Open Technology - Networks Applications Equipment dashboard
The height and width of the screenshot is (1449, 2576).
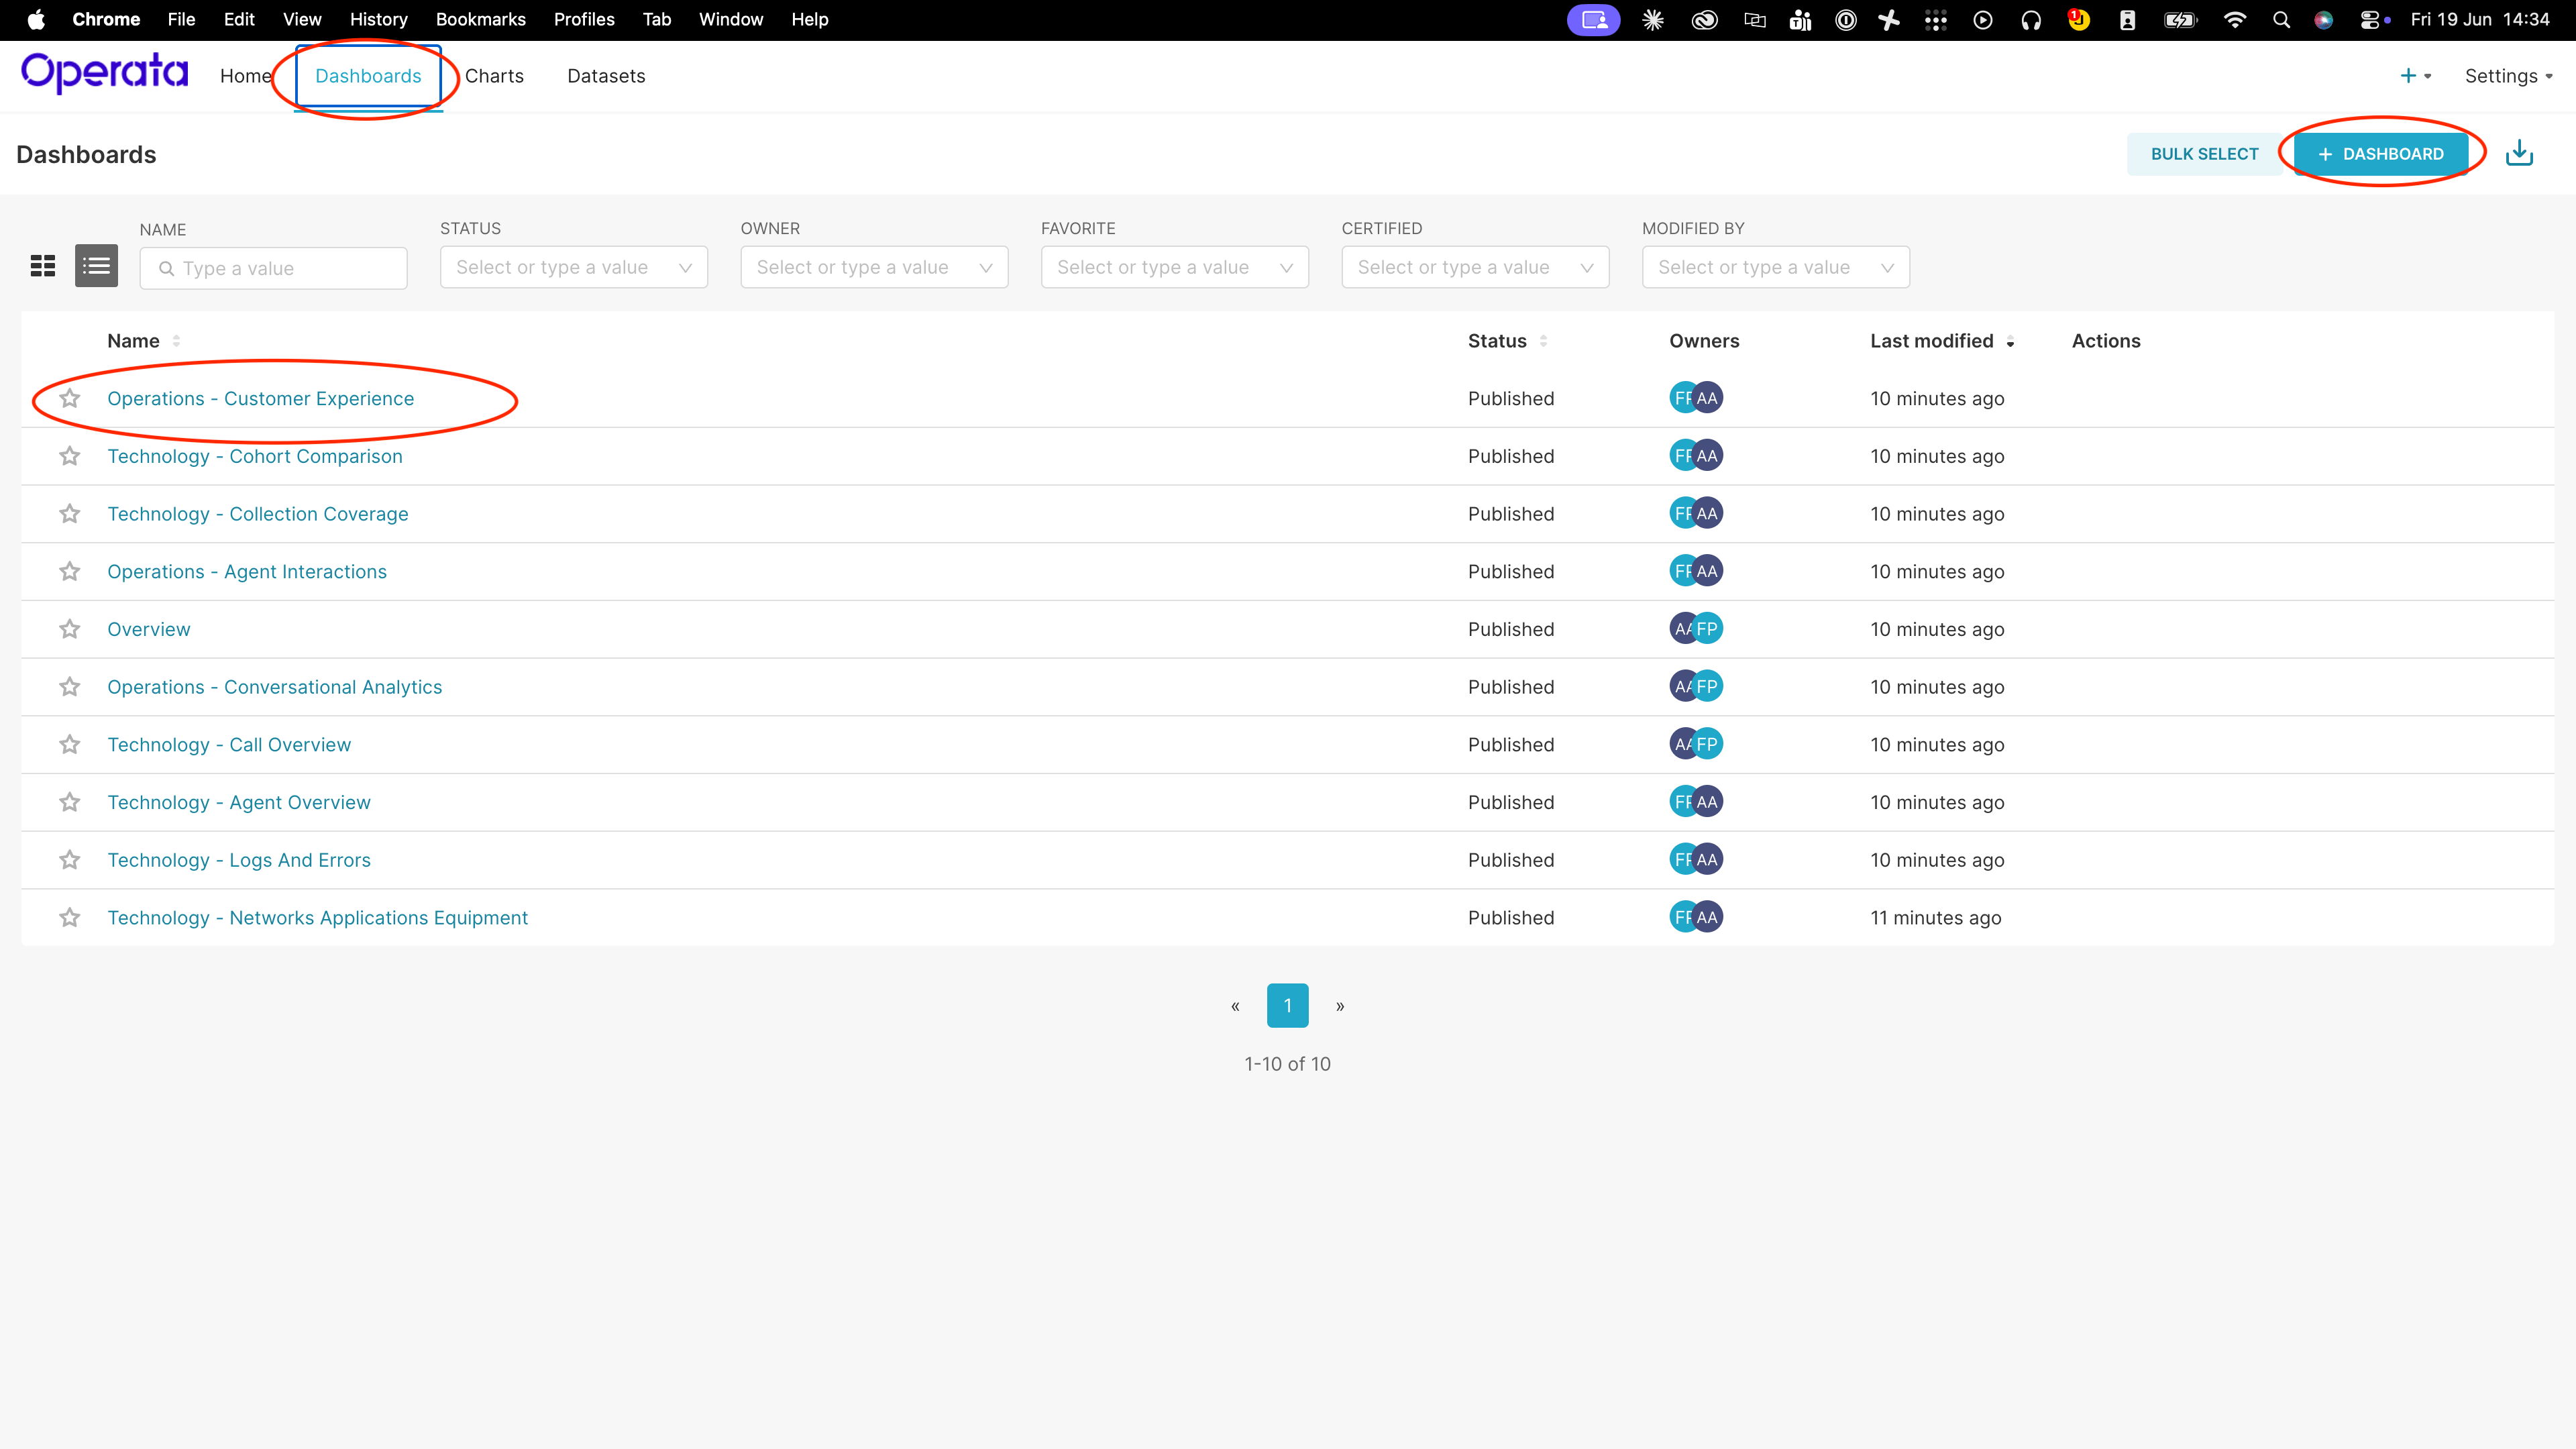coord(318,917)
